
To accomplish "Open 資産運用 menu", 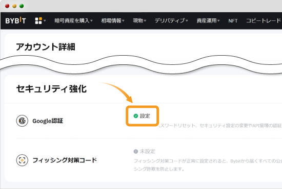I will (207, 21).
